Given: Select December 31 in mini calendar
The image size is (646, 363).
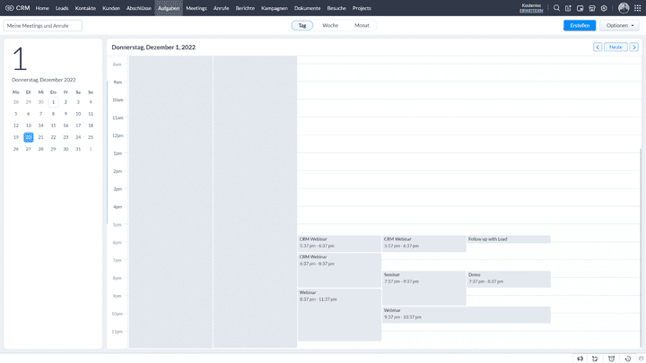Looking at the screenshot, I should (x=78, y=149).
